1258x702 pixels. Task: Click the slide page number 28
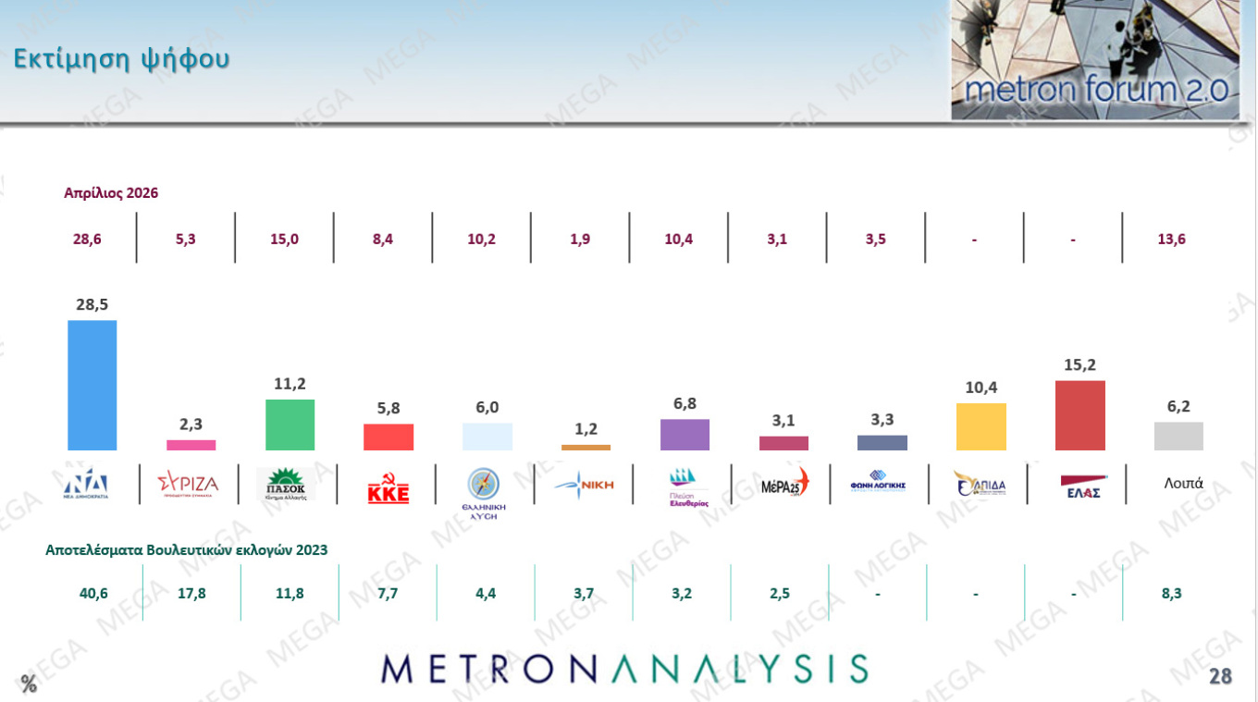pos(1221,676)
